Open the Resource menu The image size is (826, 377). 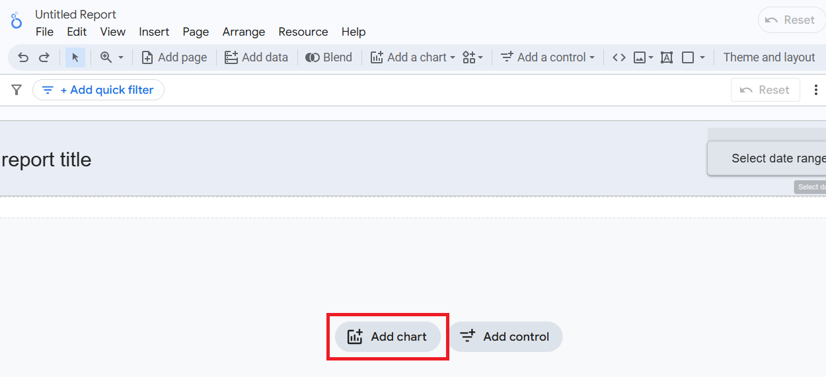[x=303, y=32]
